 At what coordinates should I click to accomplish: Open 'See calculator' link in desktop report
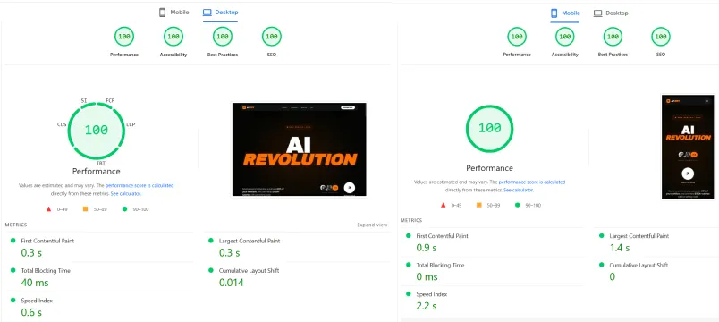coord(126,193)
